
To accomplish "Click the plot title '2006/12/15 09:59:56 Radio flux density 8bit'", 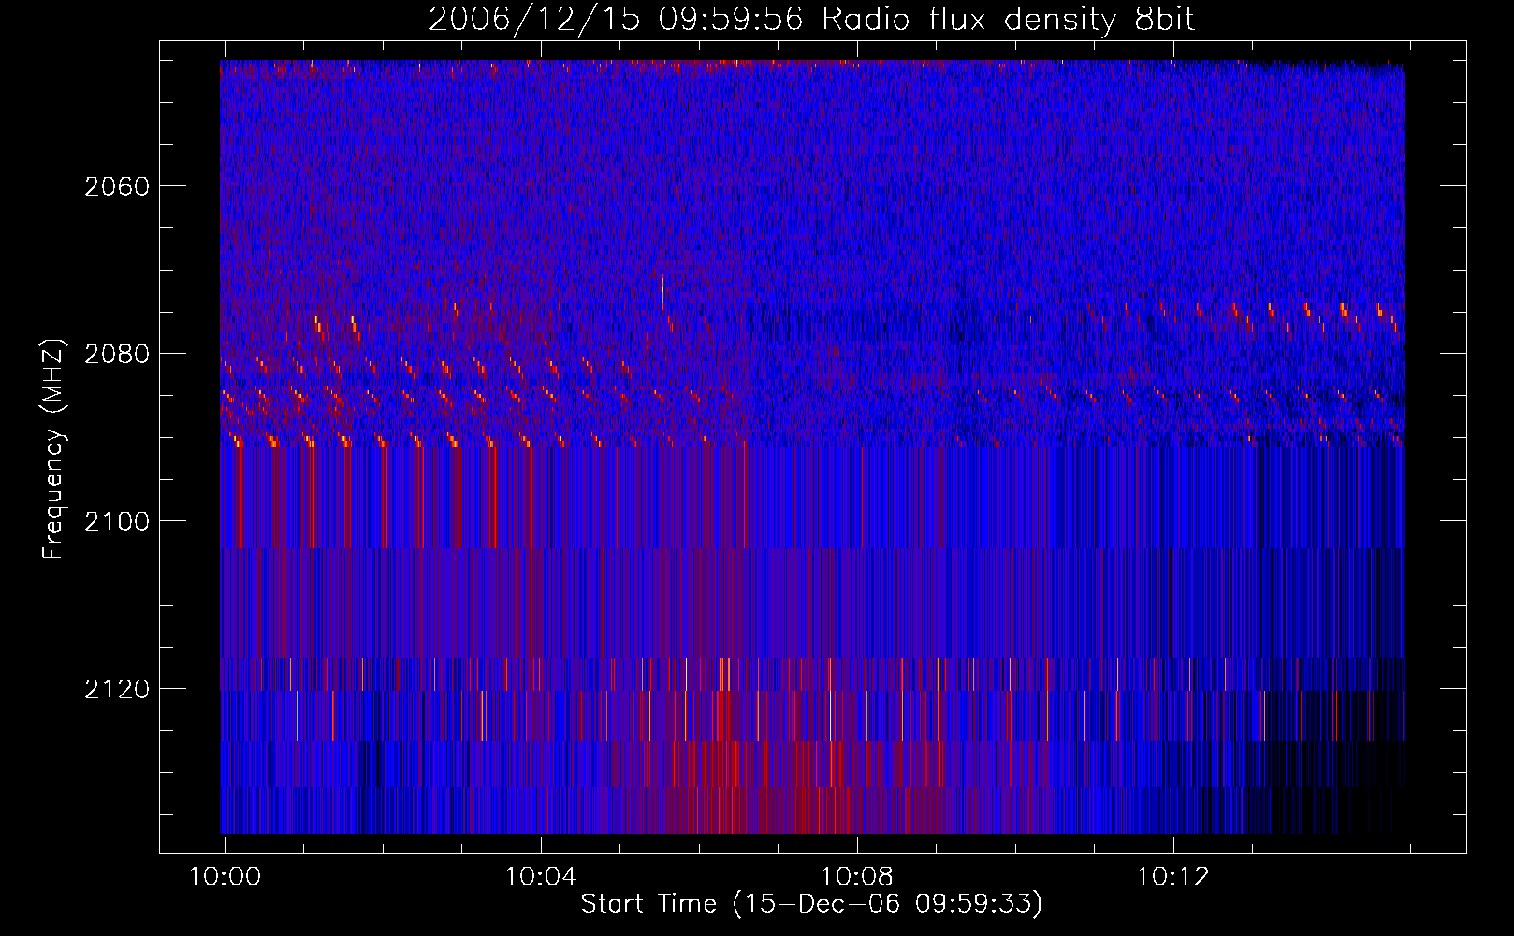I will (x=811, y=20).
